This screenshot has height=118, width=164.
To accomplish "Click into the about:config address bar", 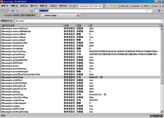I will click(92, 11).
